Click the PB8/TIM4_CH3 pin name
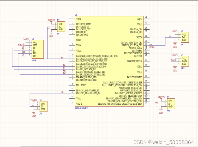Screen dimensions: 198x147 click(x=136, y=32)
